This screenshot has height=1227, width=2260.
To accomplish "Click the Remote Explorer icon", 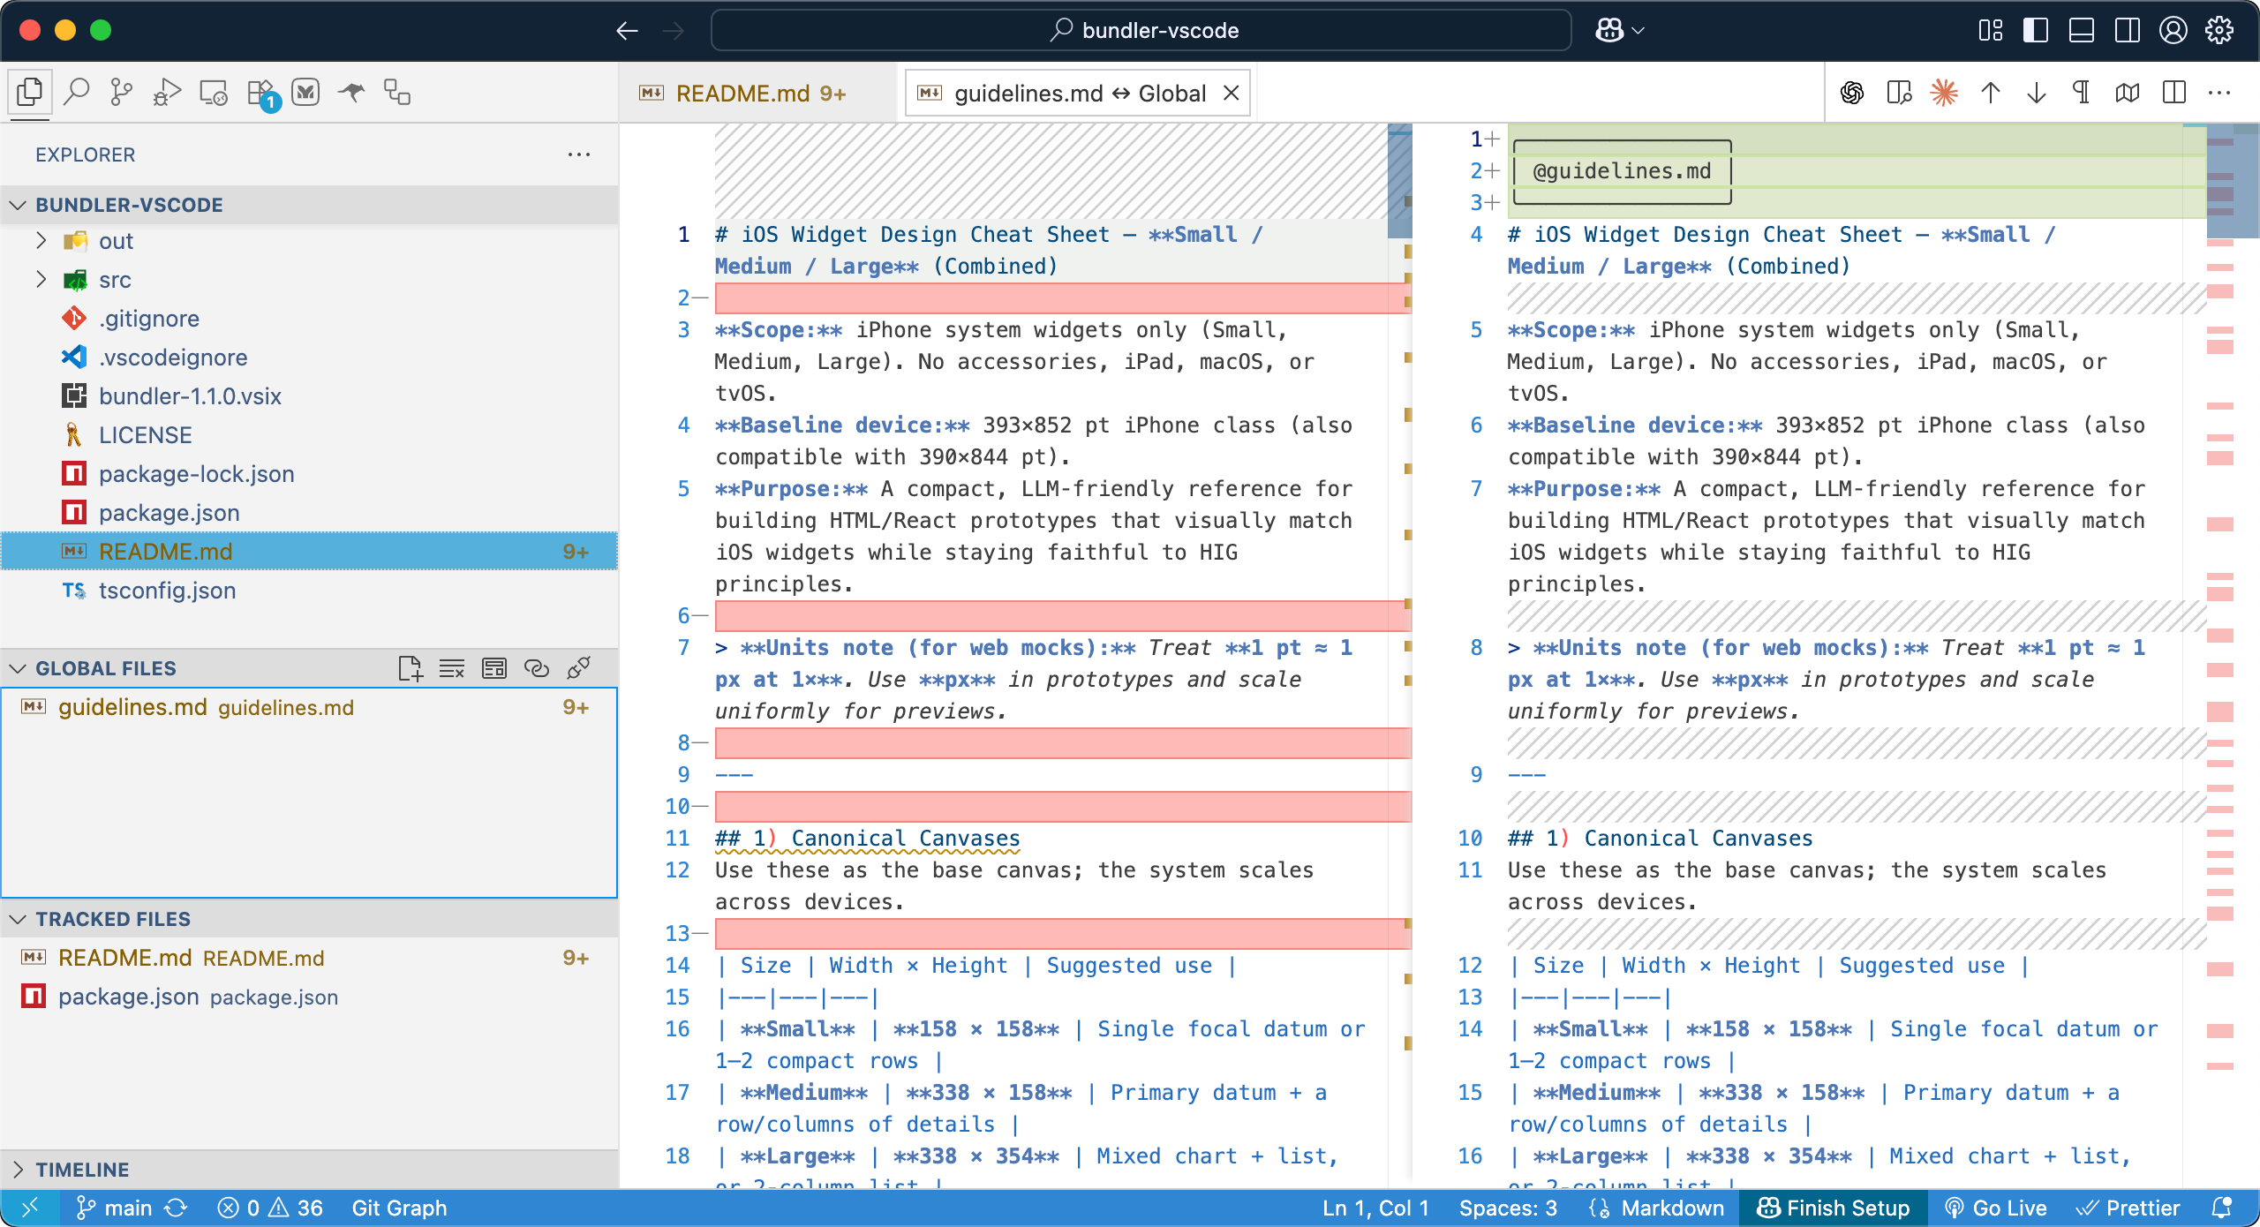I will (214, 92).
